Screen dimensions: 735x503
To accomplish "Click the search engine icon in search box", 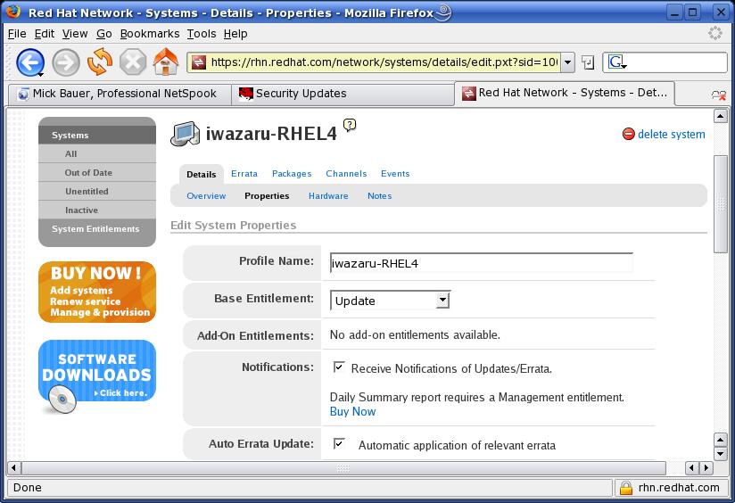I will pos(615,62).
